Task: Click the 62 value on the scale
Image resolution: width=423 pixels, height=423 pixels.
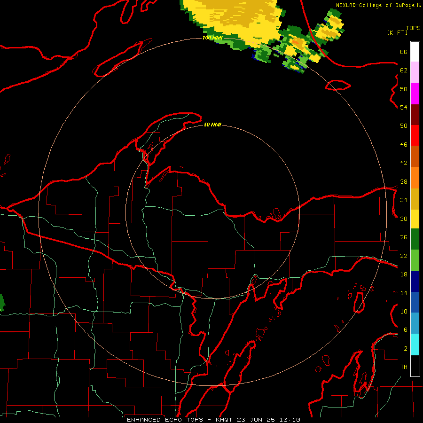Action: click(404, 70)
